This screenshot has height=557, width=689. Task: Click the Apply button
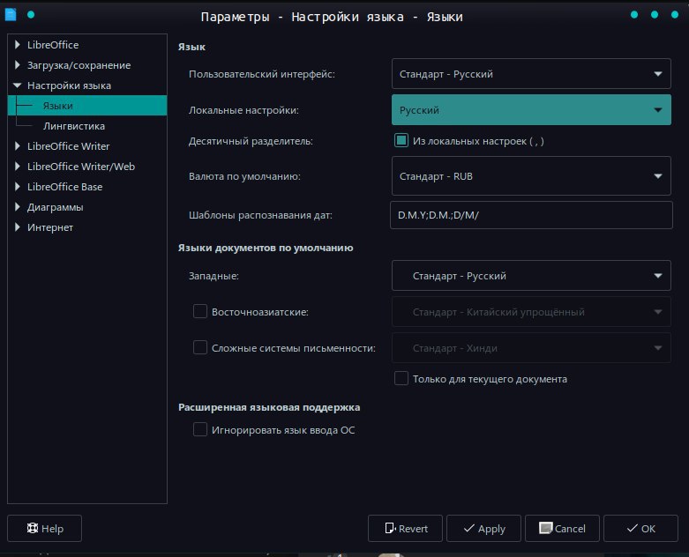tap(483, 529)
